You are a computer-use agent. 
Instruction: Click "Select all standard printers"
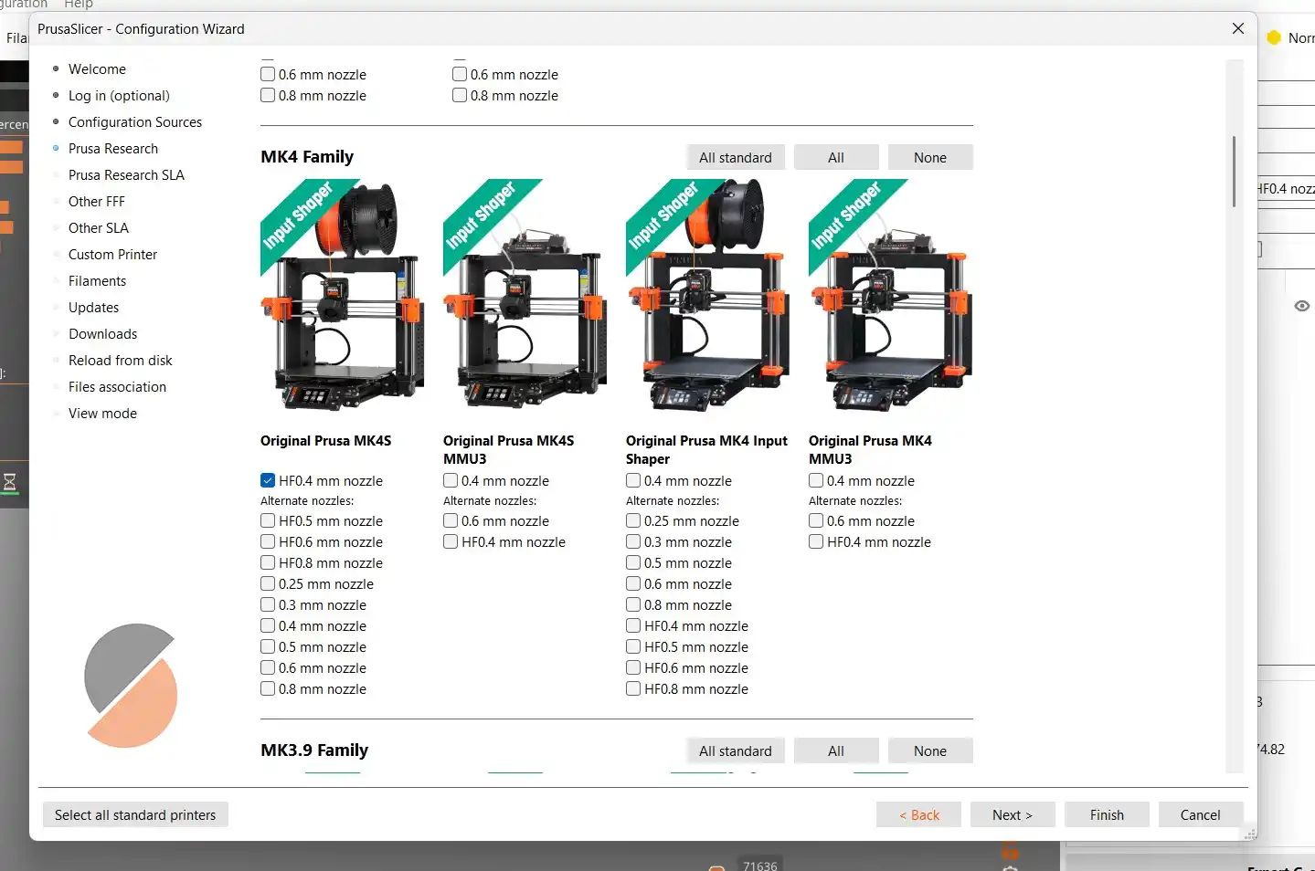pos(135,814)
